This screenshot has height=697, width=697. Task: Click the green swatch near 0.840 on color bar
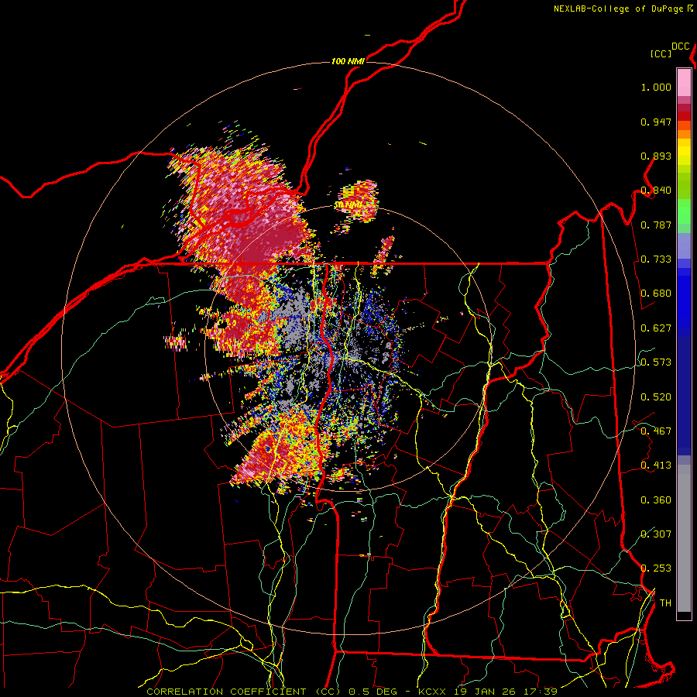point(684,187)
